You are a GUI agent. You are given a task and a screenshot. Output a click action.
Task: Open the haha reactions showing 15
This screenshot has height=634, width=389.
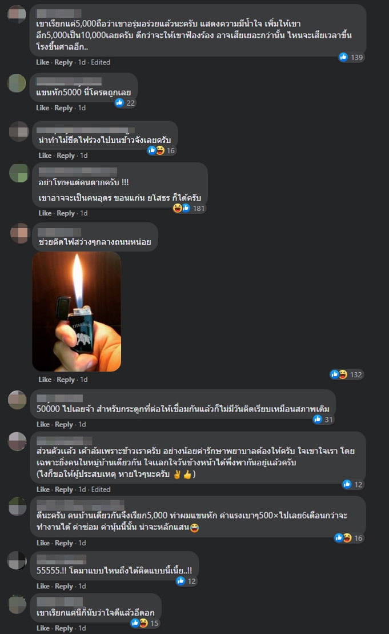pos(145,623)
